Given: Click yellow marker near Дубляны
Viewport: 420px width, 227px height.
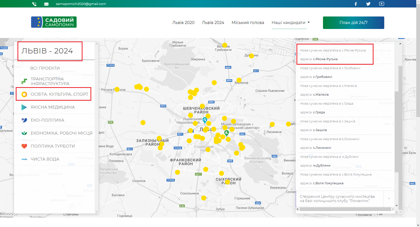Looking at the screenshot, I should pyautogui.click(x=251, y=56).
